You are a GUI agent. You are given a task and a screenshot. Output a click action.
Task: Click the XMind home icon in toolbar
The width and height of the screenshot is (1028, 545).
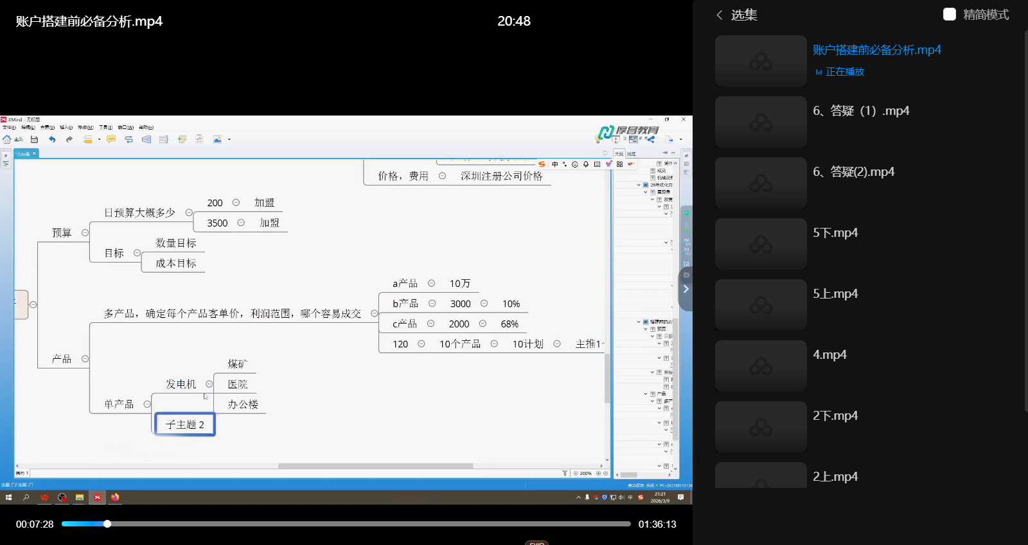[x=7, y=139]
